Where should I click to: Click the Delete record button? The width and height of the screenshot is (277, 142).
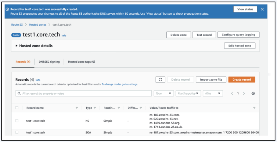(x=180, y=80)
